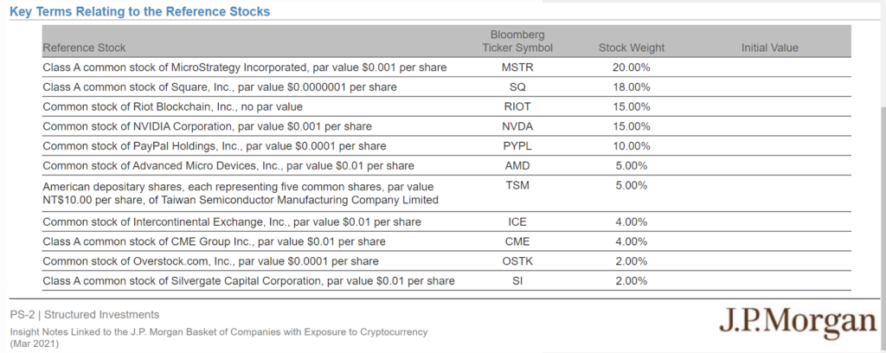Click the CME Group stock description
Viewport: 886px width, 353px height.
point(214,241)
